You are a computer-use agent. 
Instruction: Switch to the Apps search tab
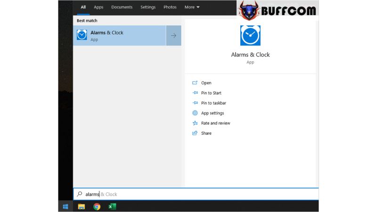(x=98, y=7)
